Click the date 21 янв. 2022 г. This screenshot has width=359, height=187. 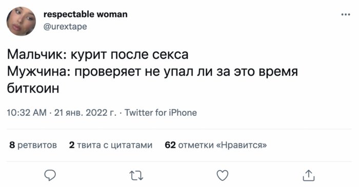click(x=85, y=113)
